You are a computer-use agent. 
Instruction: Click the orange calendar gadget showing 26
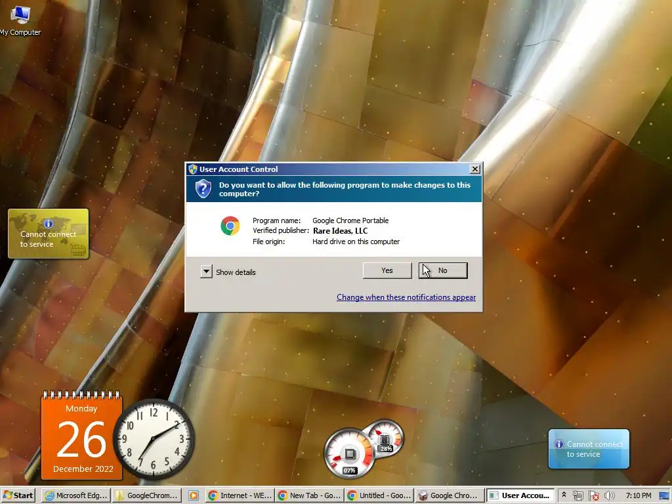pos(81,435)
